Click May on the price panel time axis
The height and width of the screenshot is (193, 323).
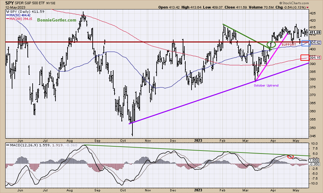(296, 141)
